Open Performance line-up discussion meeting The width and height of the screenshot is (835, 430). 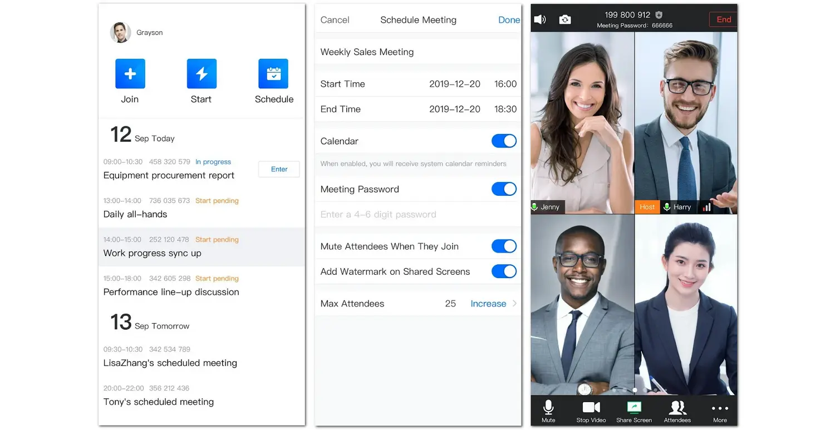pos(202,285)
